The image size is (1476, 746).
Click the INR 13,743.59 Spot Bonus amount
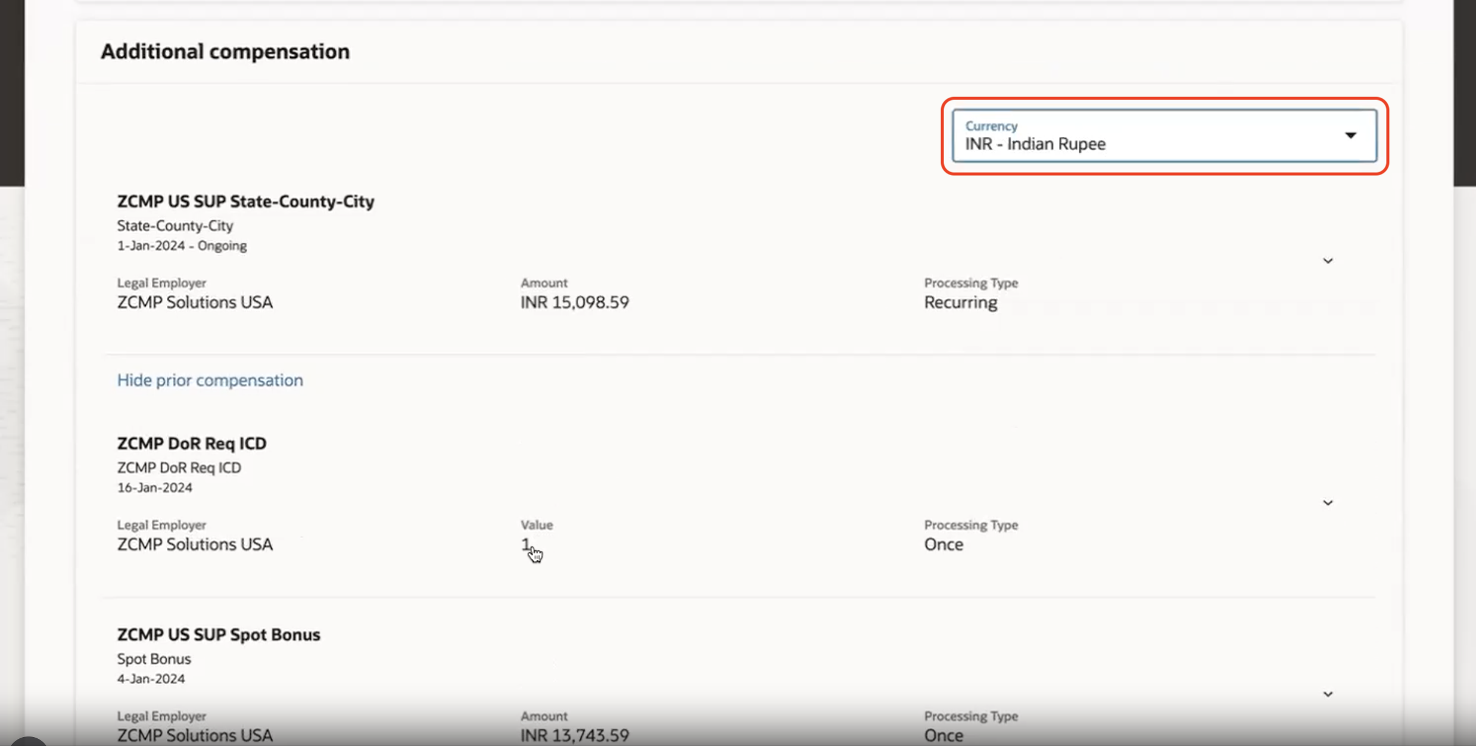point(574,735)
